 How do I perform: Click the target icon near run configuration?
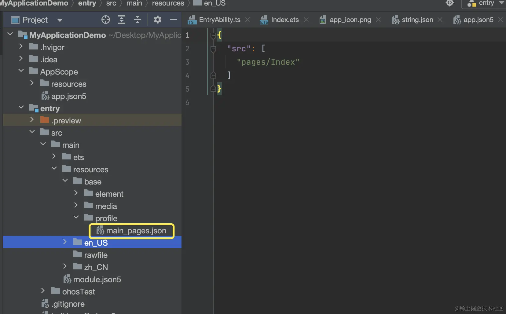click(x=450, y=3)
